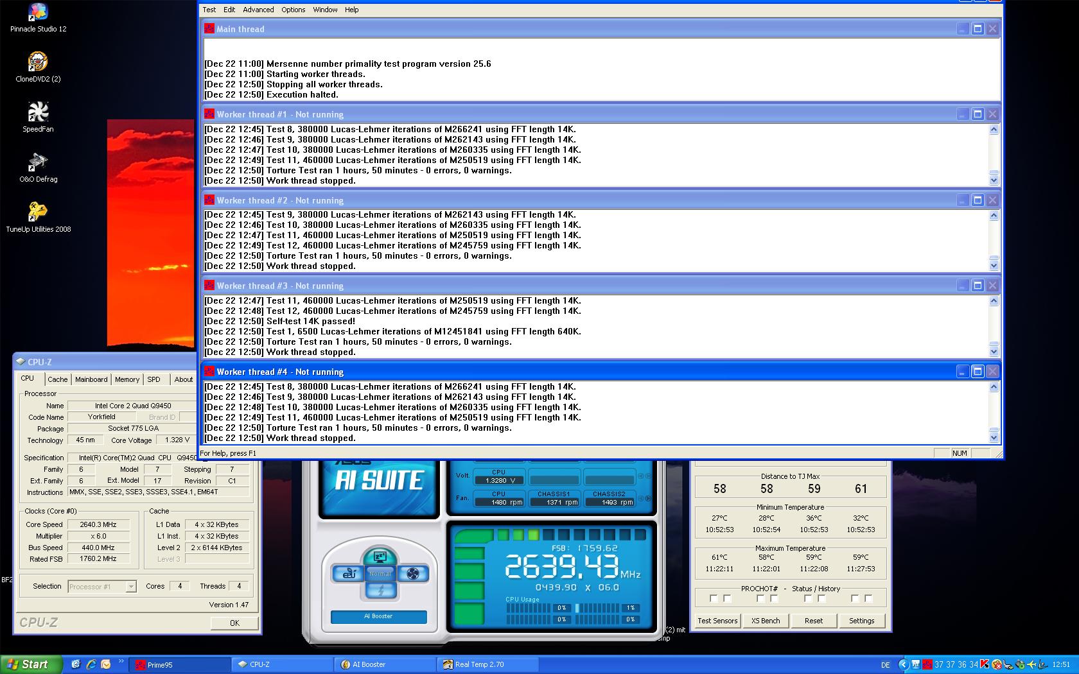Viewport: 1079px width, 674px height.
Task: Click the AI Booster label bar
Action: coord(378,616)
